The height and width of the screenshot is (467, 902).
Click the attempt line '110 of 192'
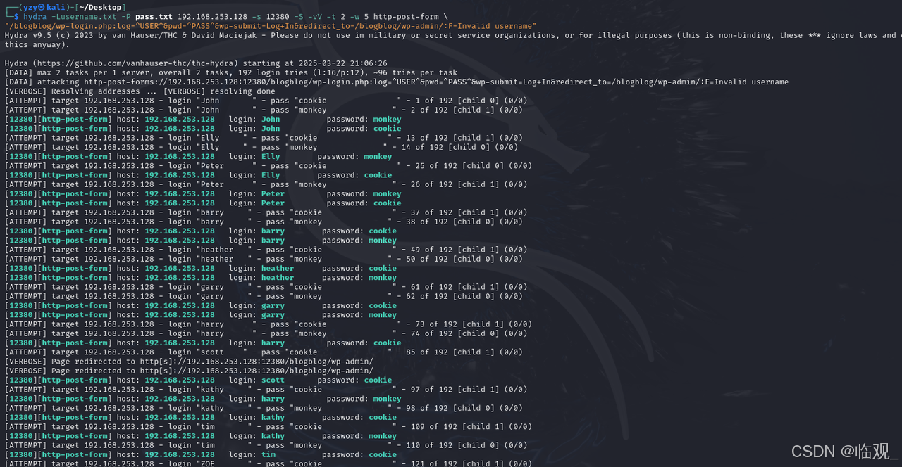point(266,445)
